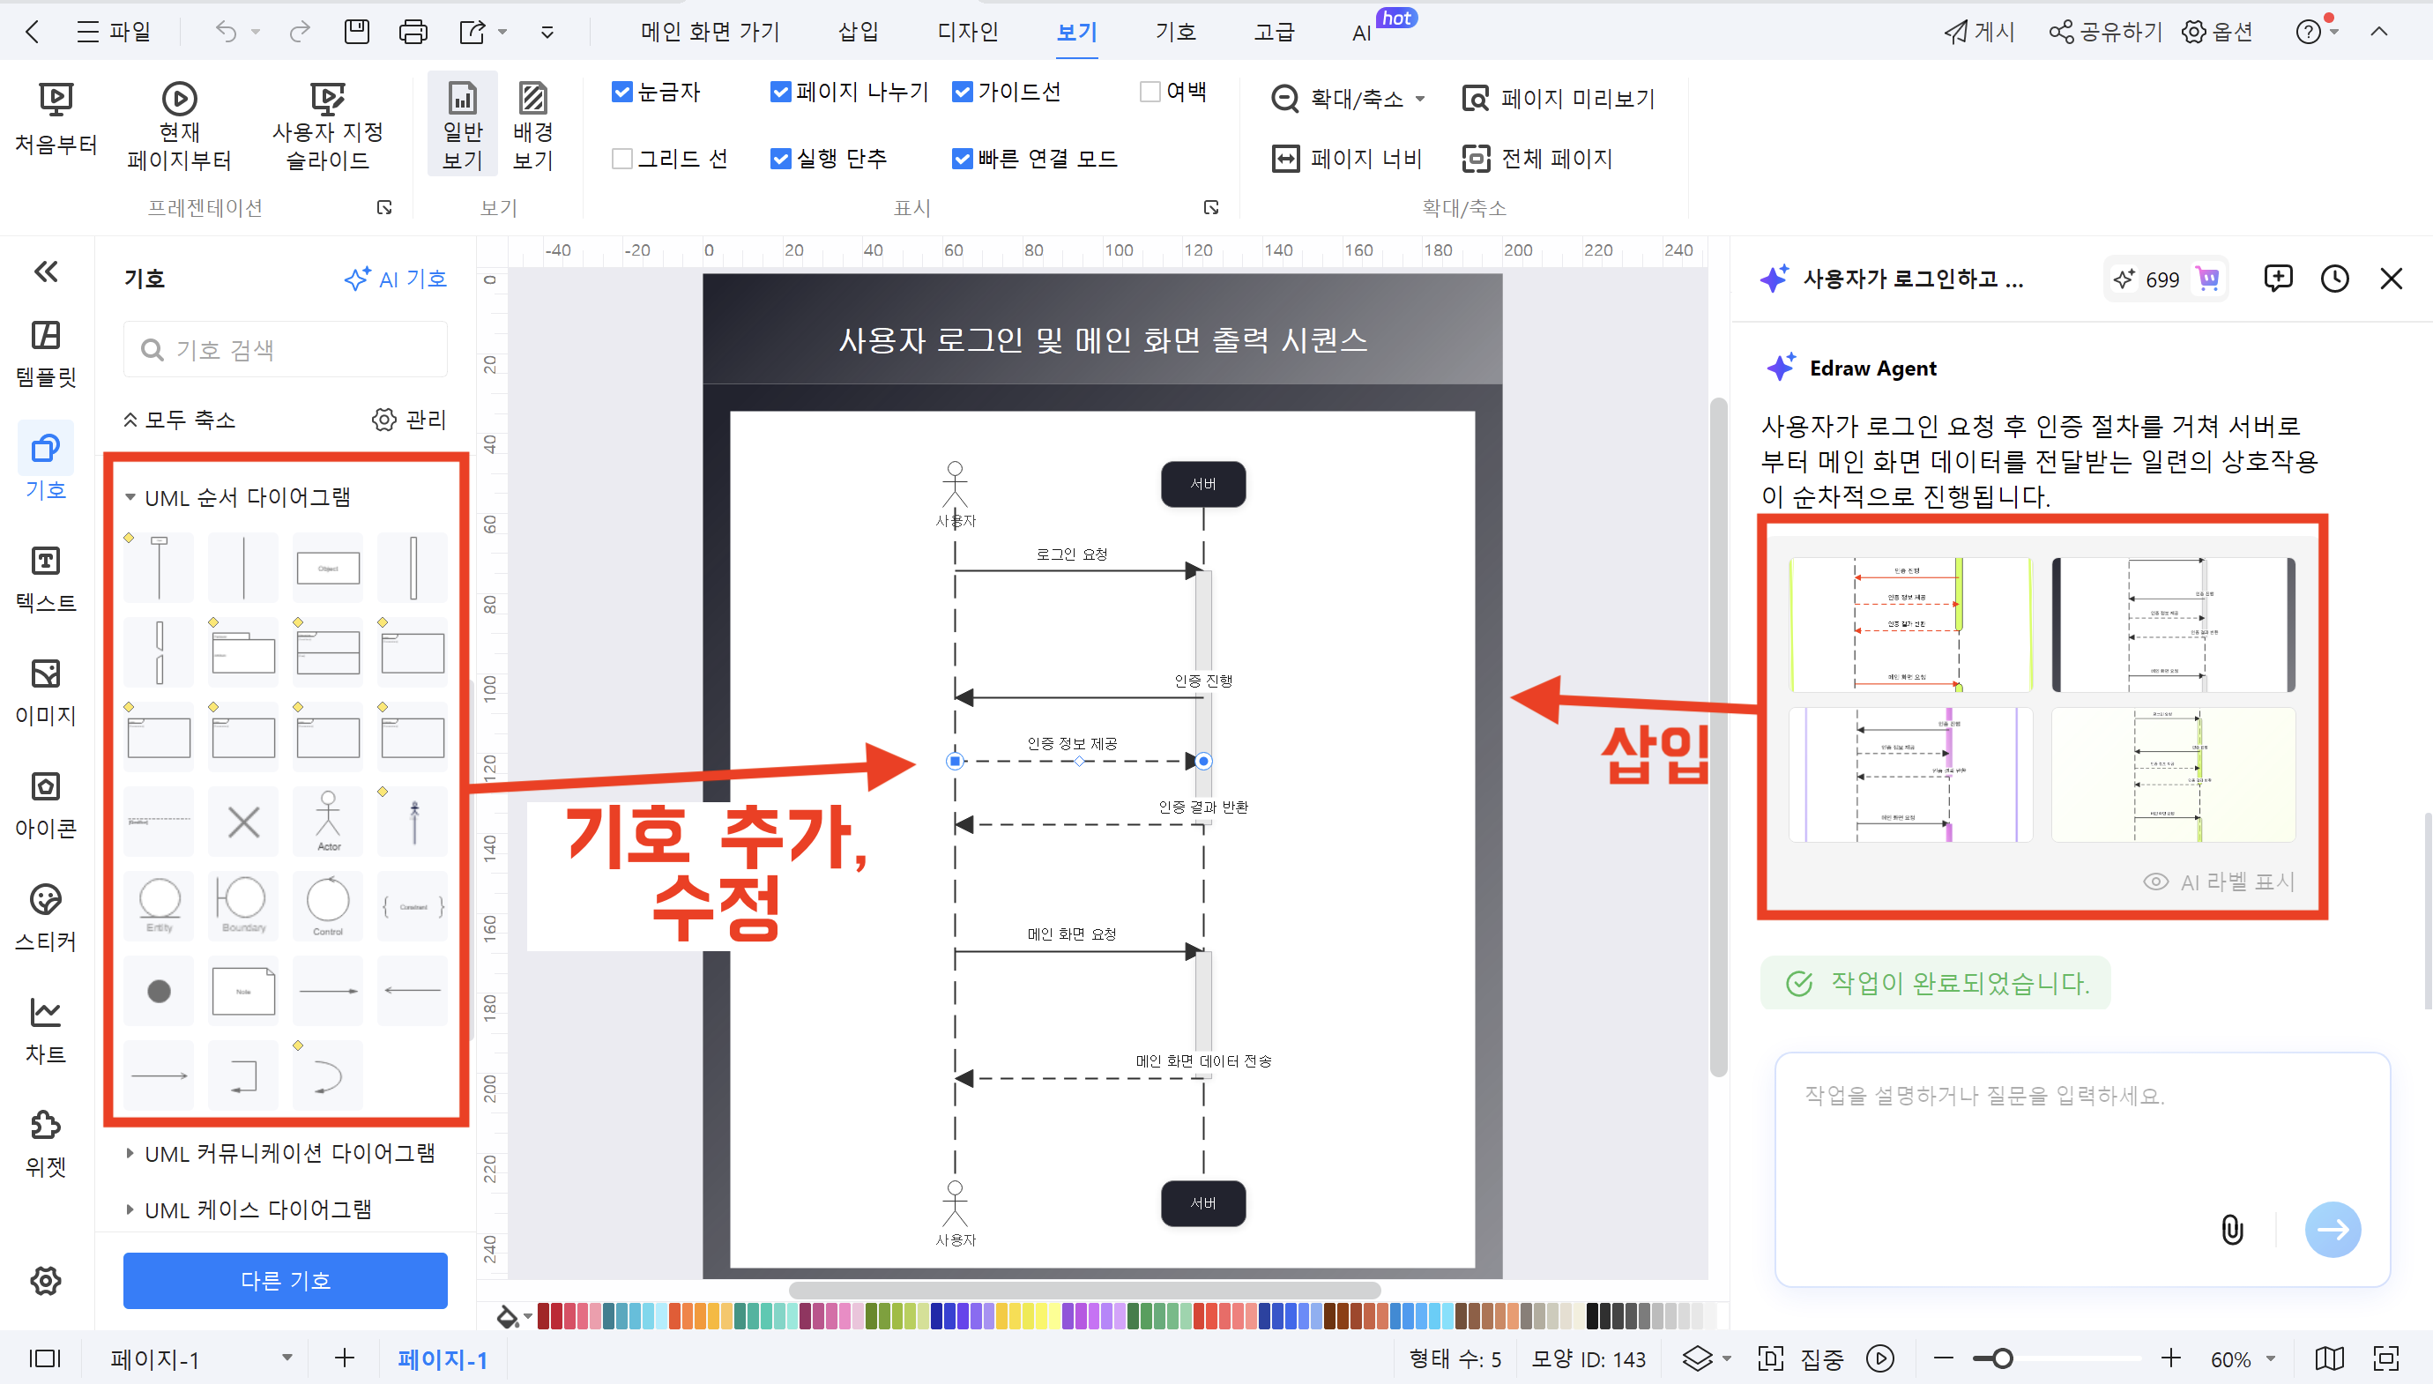Image resolution: width=2433 pixels, height=1384 pixels.
Task: Disable the 가이드선 checkbox
Action: (961, 92)
